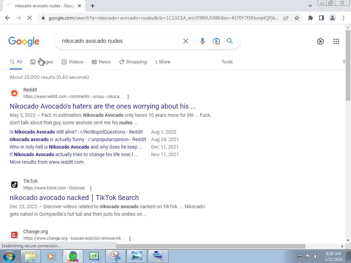Screen dimensions: 351x263
Task: Click the Google logo
Action: [24, 41]
